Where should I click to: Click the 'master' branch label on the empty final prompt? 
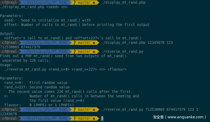pyautogui.click(x=84, y=118)
